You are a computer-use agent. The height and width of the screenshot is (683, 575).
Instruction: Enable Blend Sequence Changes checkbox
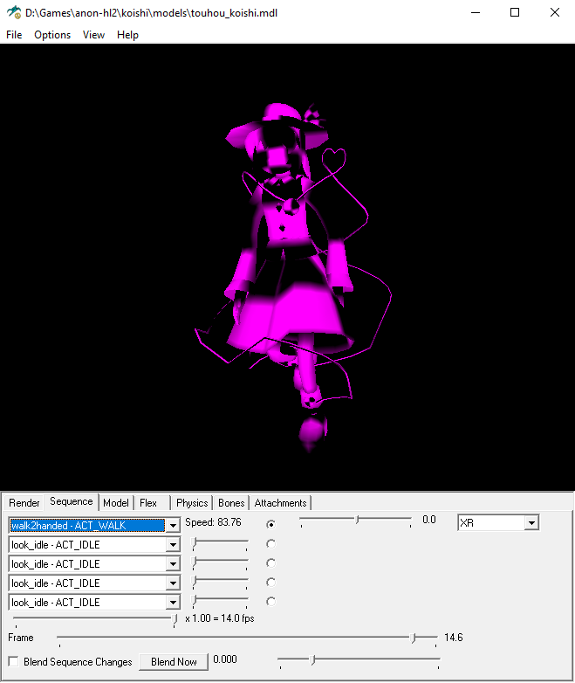(13, 662)
